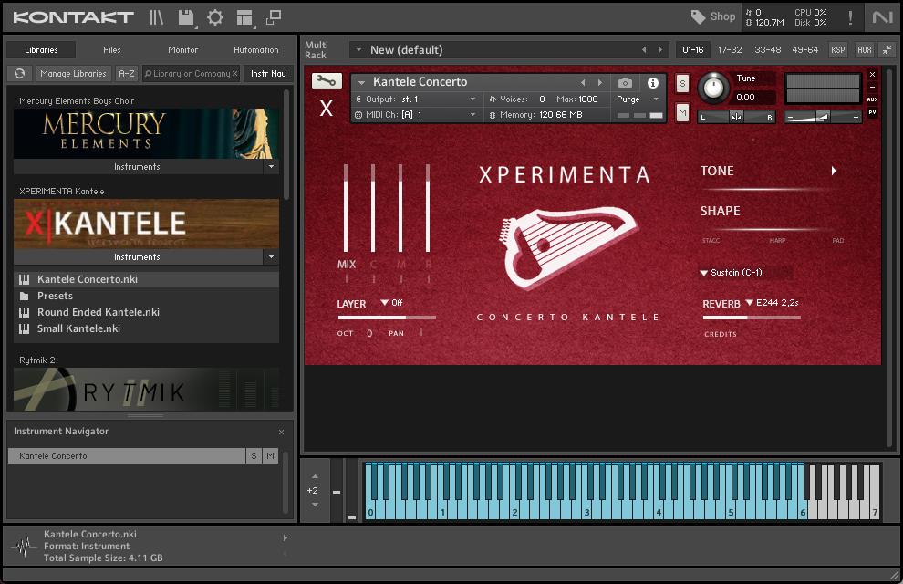Mute the instrument with M button
This screenshot has width=903, height=584.
tap(682, 112)
